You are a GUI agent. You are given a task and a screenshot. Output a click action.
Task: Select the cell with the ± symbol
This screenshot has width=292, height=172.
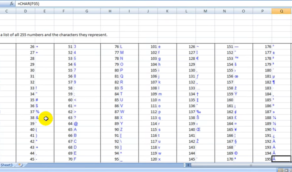tap(281, 52)
